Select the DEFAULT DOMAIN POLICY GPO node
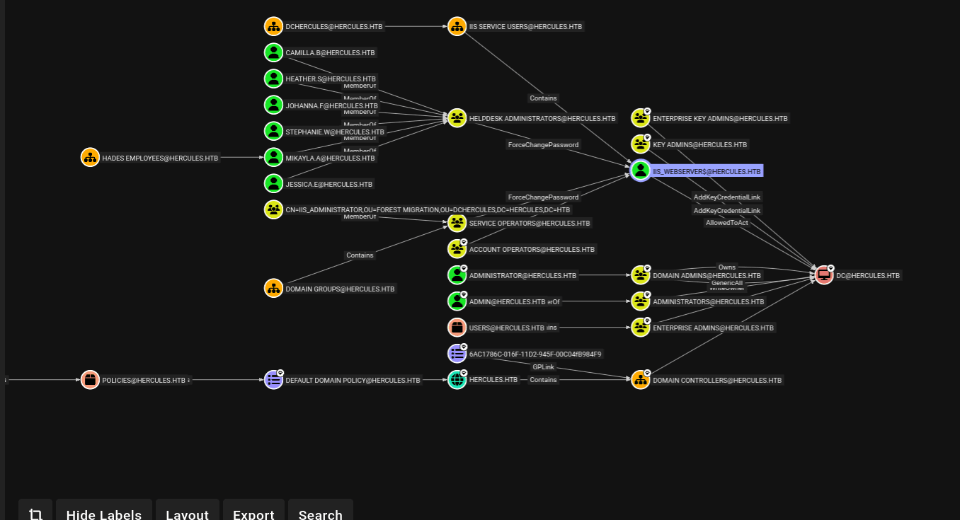The image size is (960, 520). [x=273, y=380]
